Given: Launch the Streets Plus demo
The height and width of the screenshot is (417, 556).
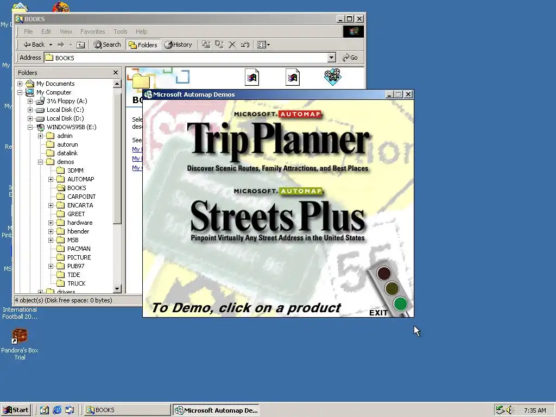Looking at the screenshot, I should point(277,216).
